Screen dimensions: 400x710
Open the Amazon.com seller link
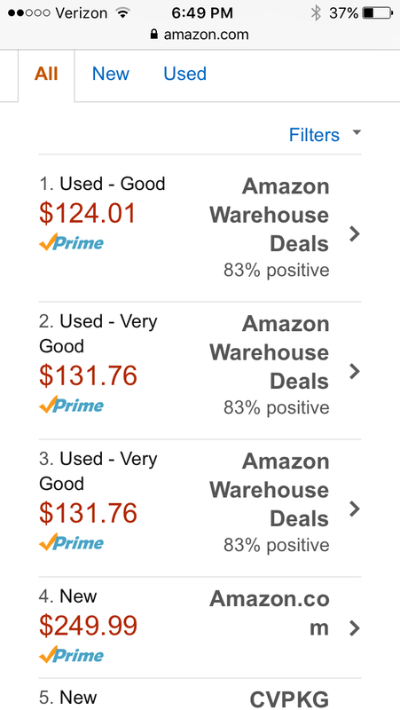270,613
